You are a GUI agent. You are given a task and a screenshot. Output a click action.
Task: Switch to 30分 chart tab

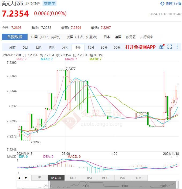pyautogui.click(x=104, y=47)
